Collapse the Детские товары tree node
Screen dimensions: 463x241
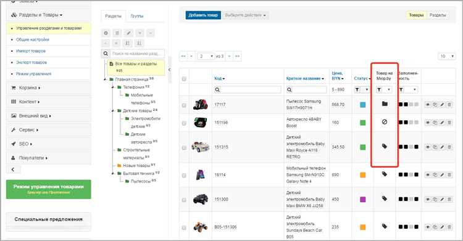pyautogui.click(x=113, y=110)
